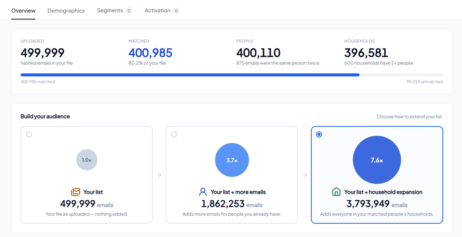Screen dimensions: 462x237
Task: Click '875 emails were the same person twice'
Action: pyautogui.click(x=278, y=63)
